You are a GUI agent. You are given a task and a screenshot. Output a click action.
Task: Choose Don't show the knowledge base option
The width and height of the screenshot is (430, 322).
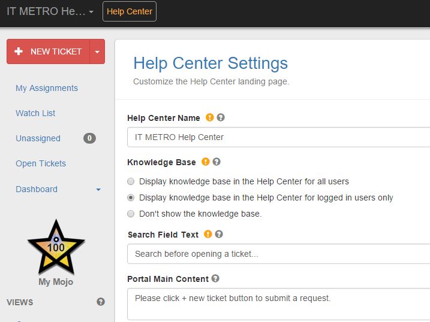point(131,214)
